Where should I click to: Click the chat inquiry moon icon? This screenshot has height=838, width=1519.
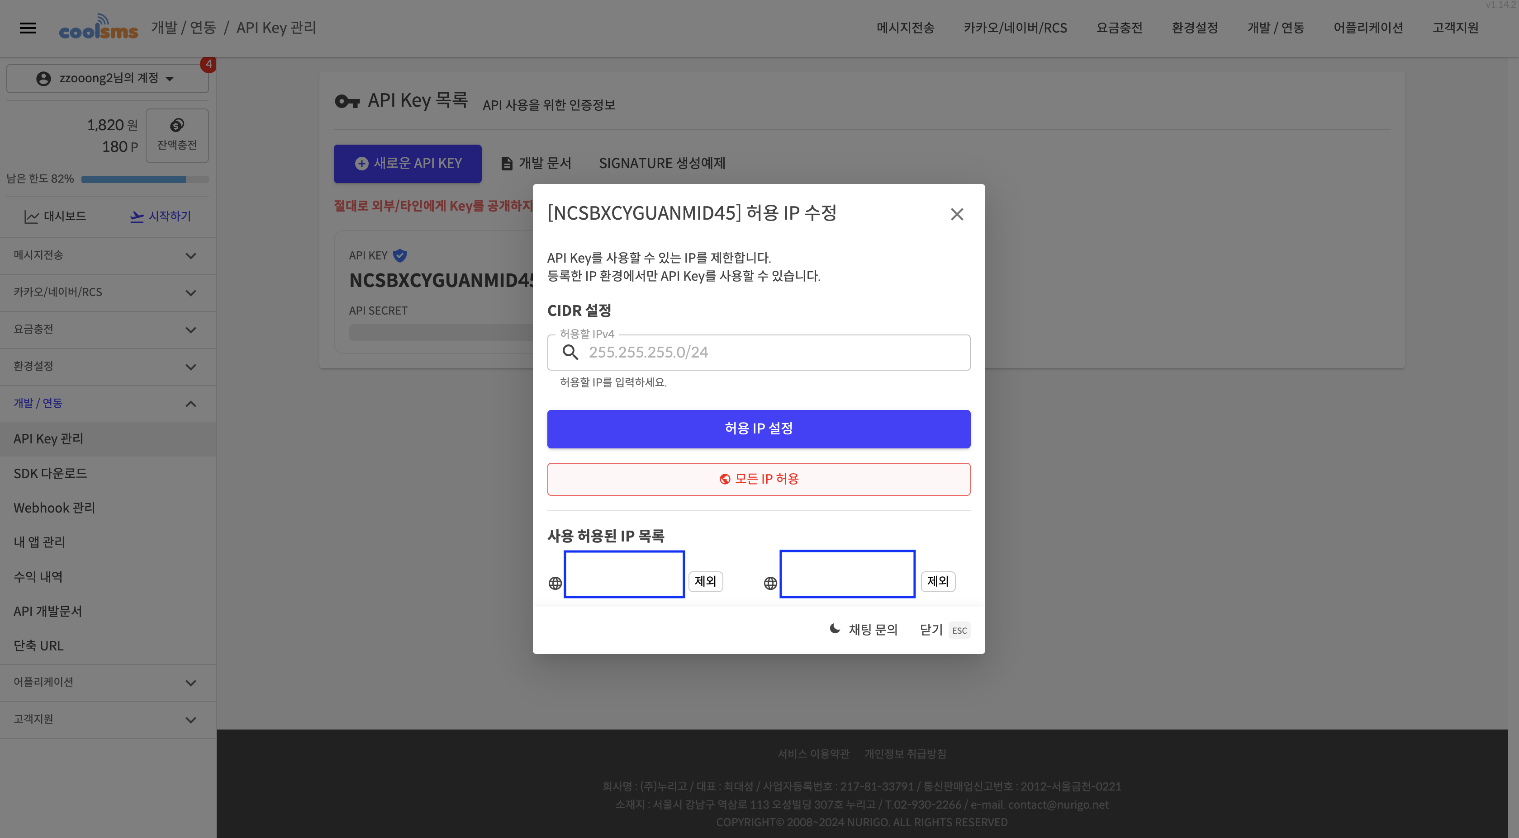[835, 629]
